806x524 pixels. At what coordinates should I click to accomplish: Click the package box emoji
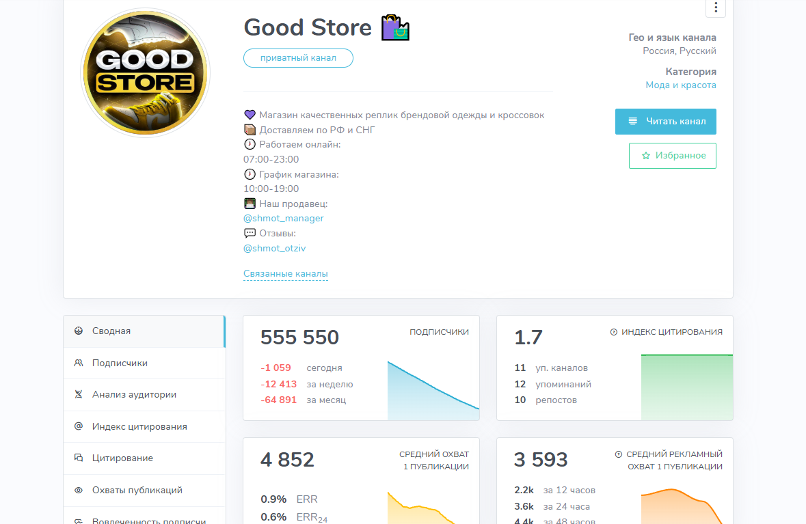(250, 129)
